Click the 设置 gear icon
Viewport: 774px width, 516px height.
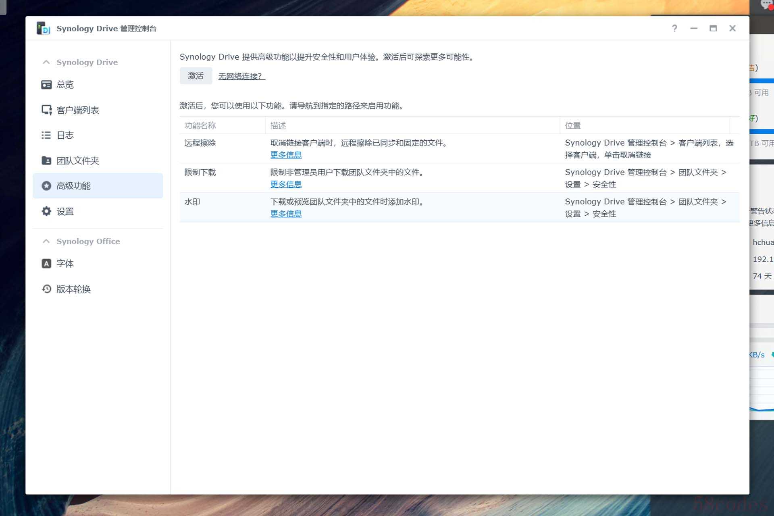(46, 211)
